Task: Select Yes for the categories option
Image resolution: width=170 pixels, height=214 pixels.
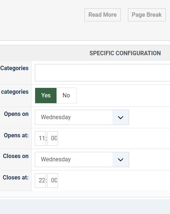Action: [46, 96]
